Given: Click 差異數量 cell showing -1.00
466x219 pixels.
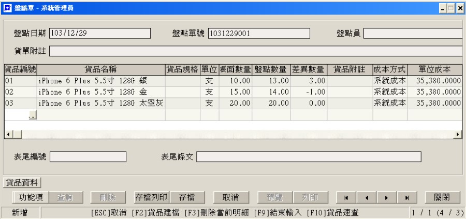Looking at the screenshot, I should (x=309, y=92).
